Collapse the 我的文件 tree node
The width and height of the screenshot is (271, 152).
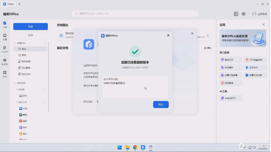(x=17, y=102)
